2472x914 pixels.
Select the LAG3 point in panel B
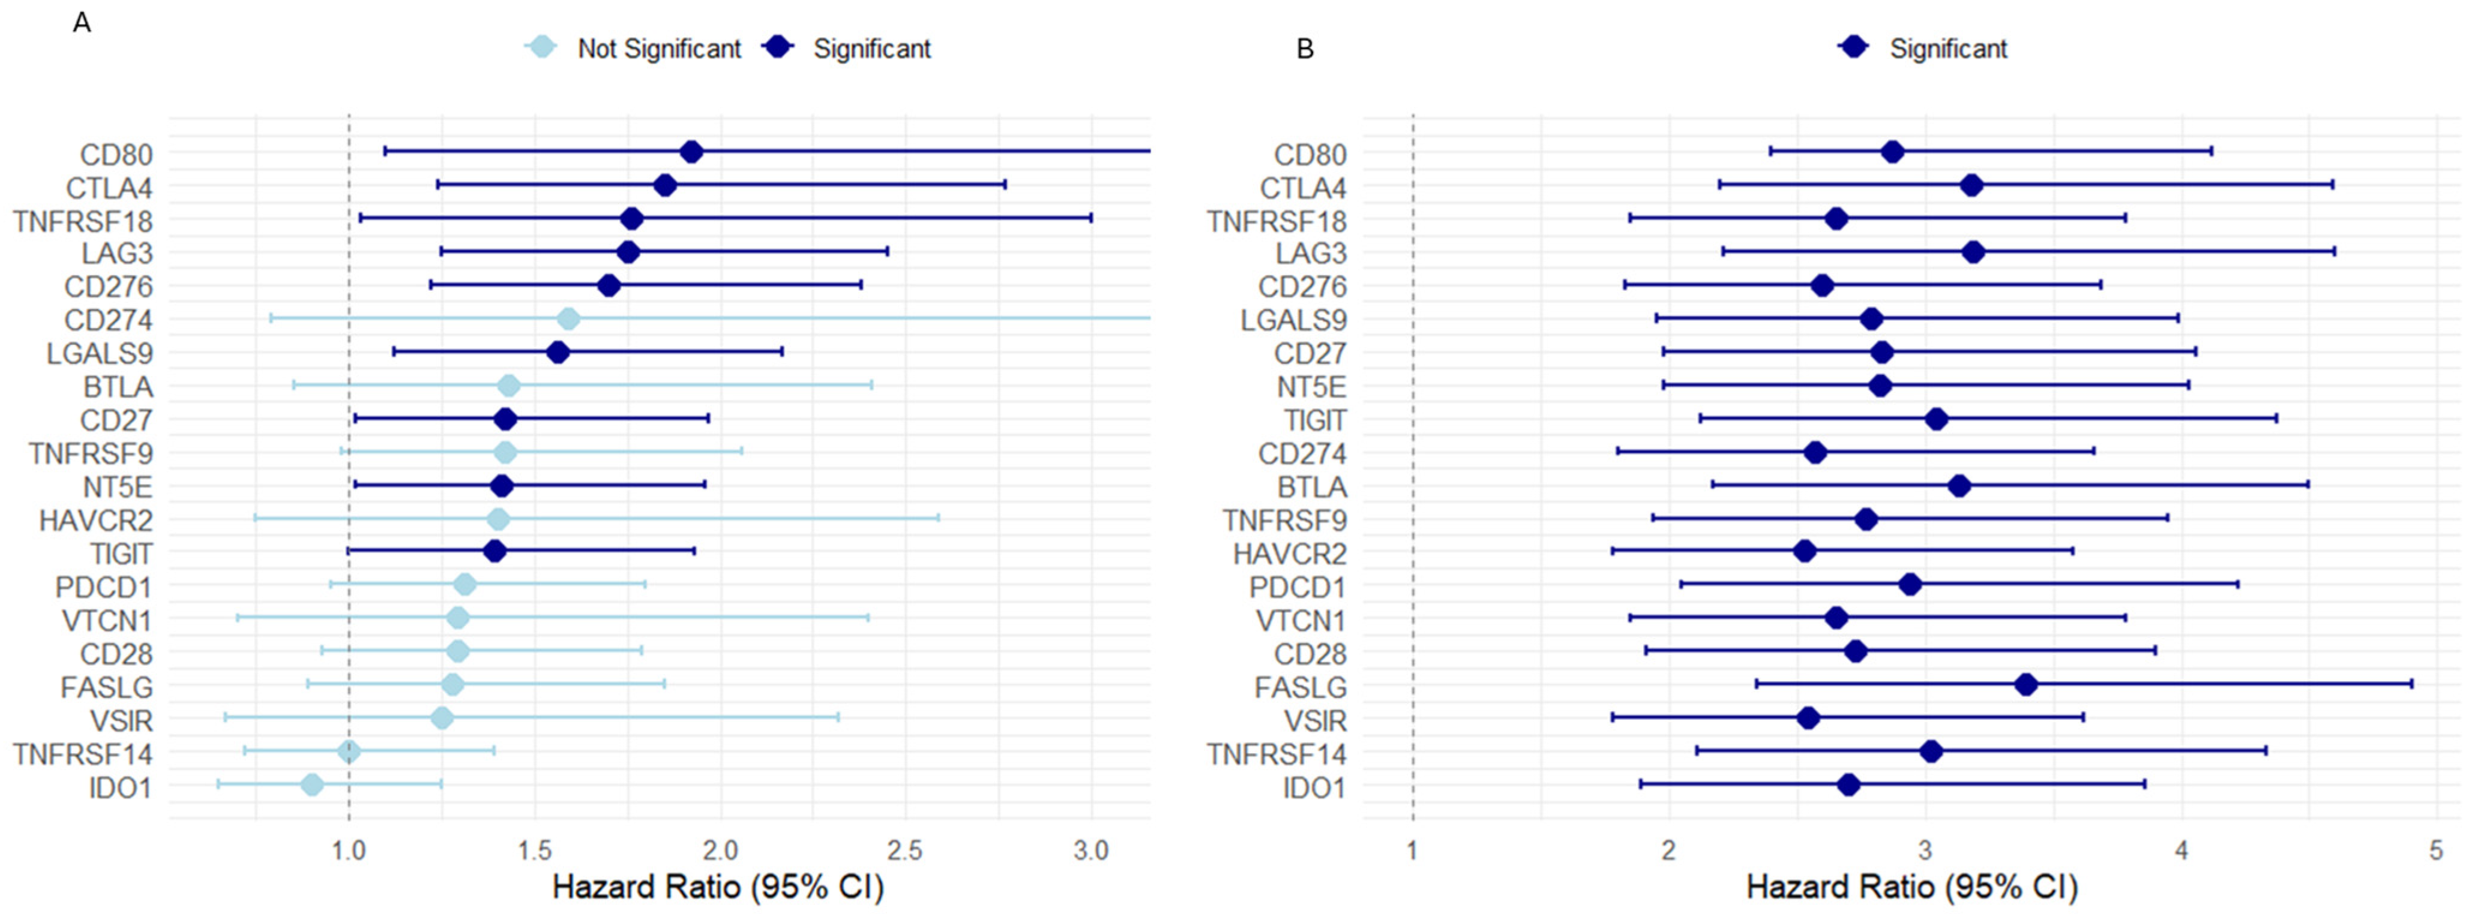pyautogui.click(x=1973, y=252)
